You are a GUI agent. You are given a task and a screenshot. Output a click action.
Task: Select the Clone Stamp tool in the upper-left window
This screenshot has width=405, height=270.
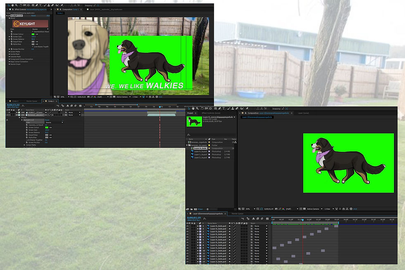coord(49,5)
